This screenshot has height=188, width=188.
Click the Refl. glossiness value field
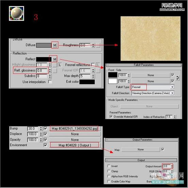click(42, 70)
